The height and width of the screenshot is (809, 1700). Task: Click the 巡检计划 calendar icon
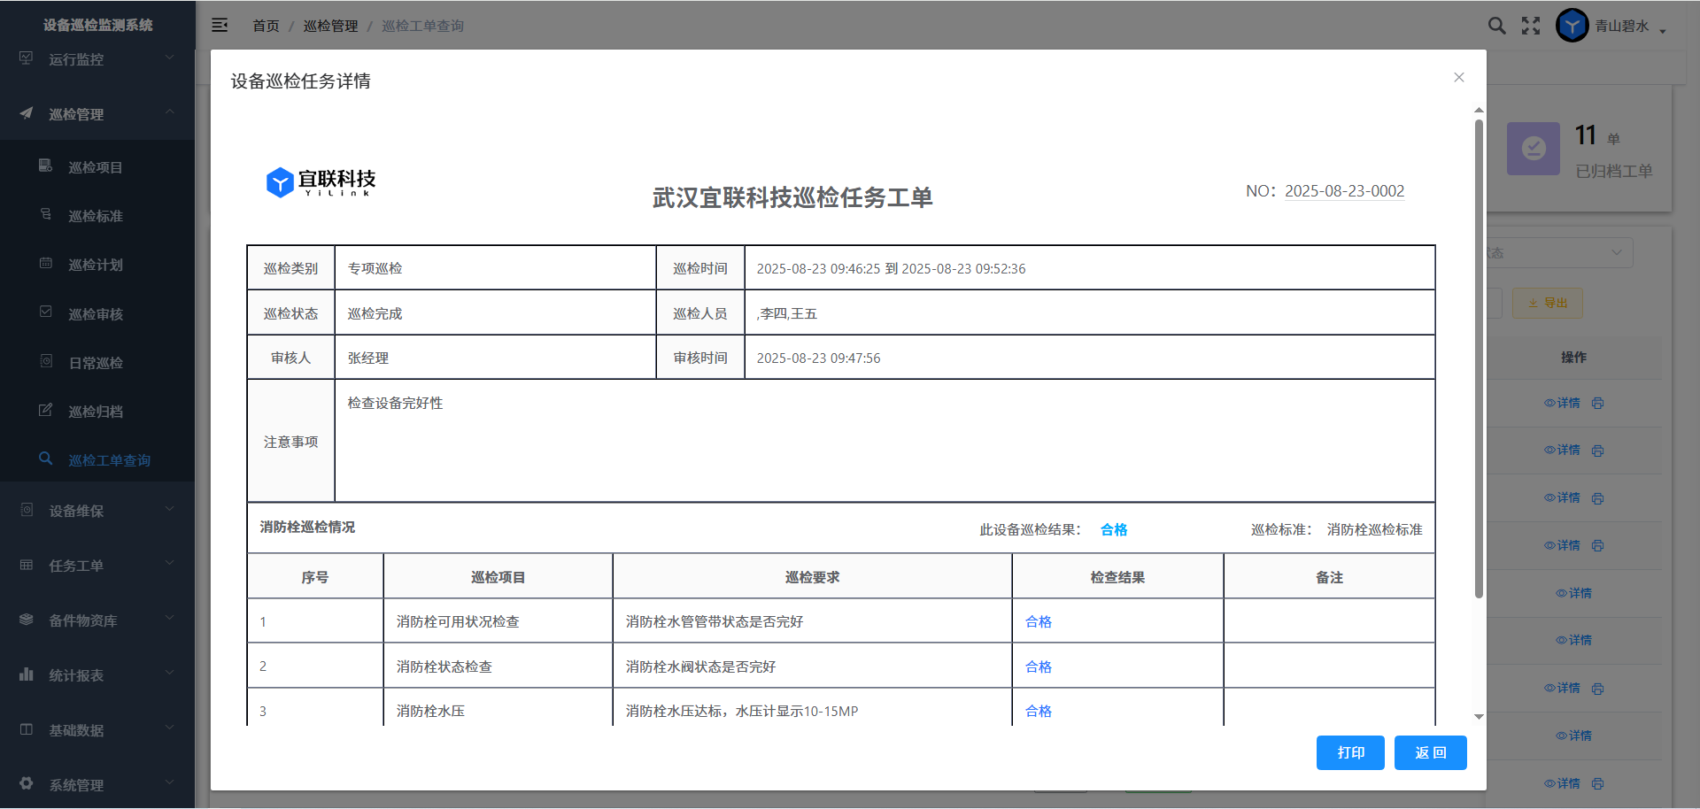click(46, 264)
